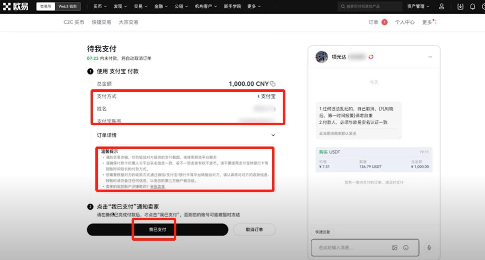Open the 金融 dropdown menu
This screenshot has height=260, width=485.
(161, 6)
